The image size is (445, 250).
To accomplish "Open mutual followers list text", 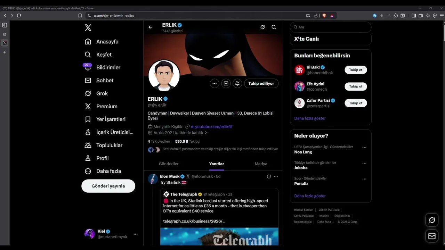I will coord(220,149).
